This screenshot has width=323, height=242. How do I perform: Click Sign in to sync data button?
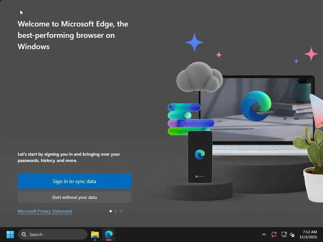click(x=74, y=181)
